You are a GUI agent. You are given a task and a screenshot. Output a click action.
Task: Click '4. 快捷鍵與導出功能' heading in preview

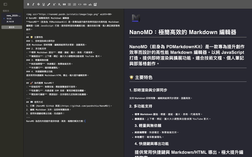click(x=151, y=144)
